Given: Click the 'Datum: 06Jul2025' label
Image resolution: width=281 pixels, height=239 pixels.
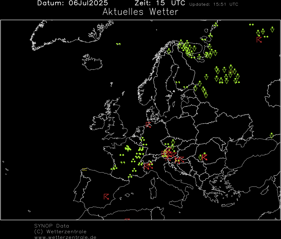Looking at the screenshot, I should click(73, 3).
